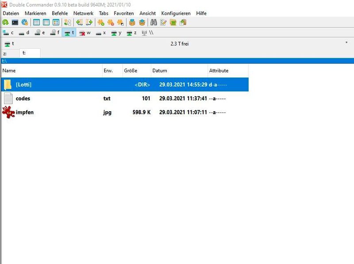
Task: Click the blue t:\ path bar
Action: coord(177,61)
